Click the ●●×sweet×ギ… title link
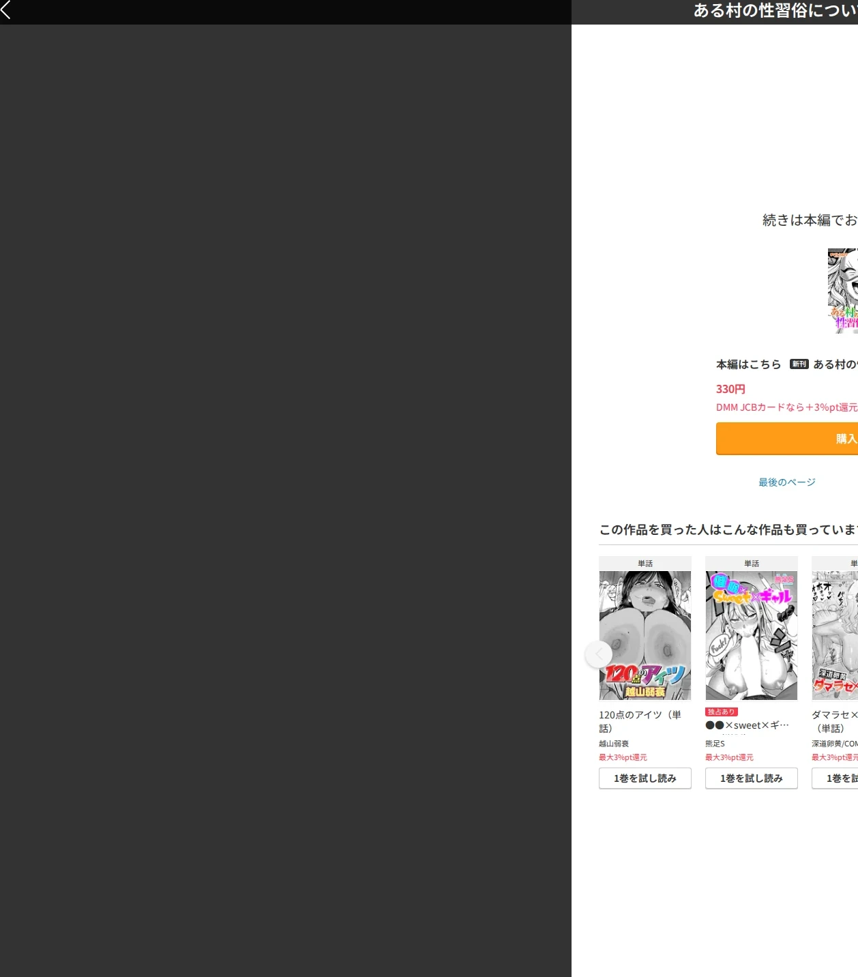Viewport: 858px width, 977px height. 747,725
